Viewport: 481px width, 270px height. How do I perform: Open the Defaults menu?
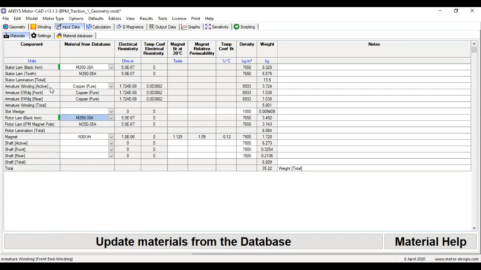(x=96, y=19)
